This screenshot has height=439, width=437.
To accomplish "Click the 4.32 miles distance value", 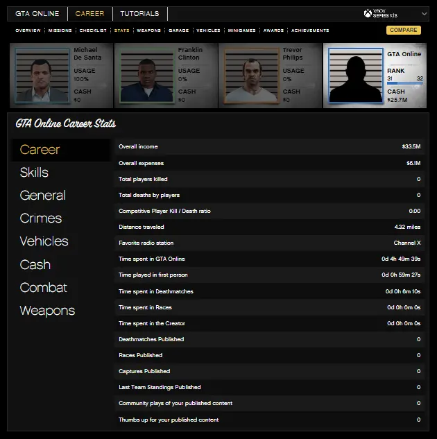I will point(407,227).
